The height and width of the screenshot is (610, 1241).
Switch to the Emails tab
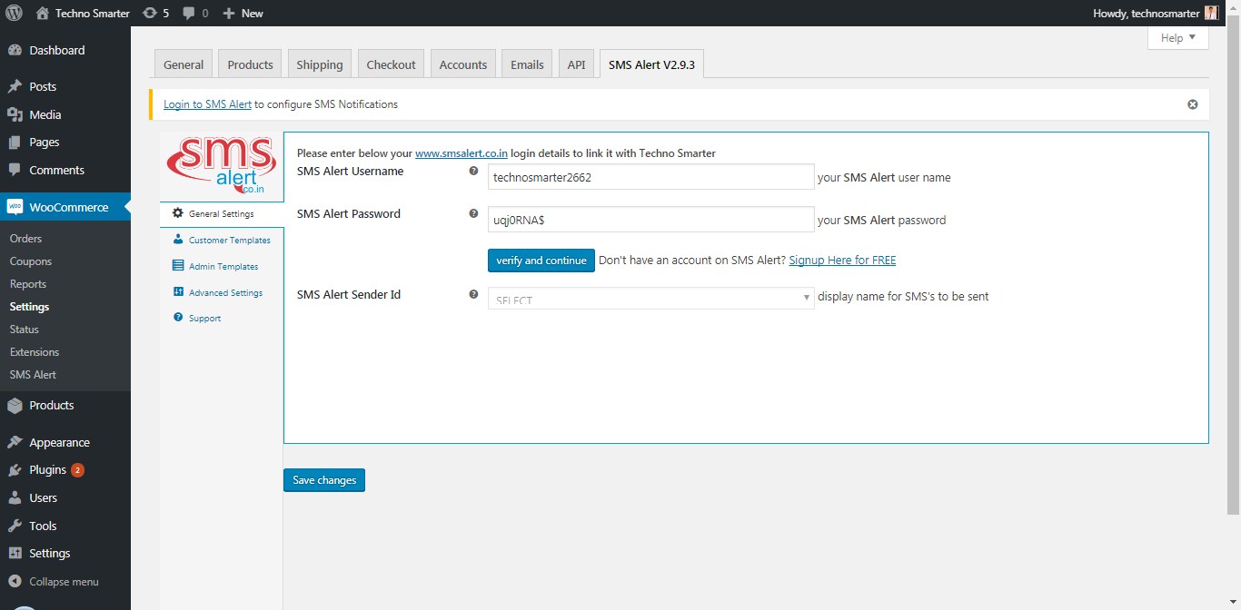[x=526, y=64]
